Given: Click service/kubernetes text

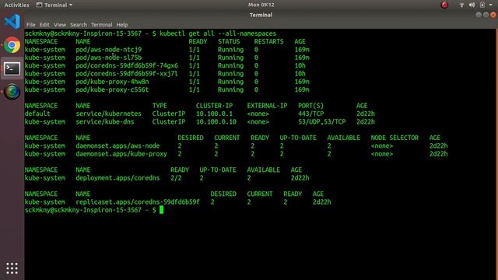Looking at the screenshot, I should point(108,114).
